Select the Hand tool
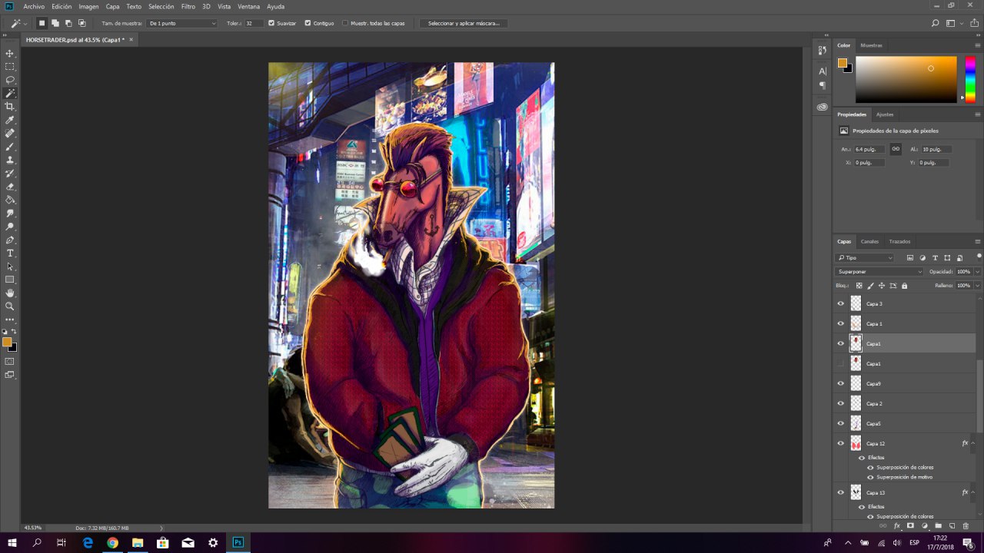 10,293
